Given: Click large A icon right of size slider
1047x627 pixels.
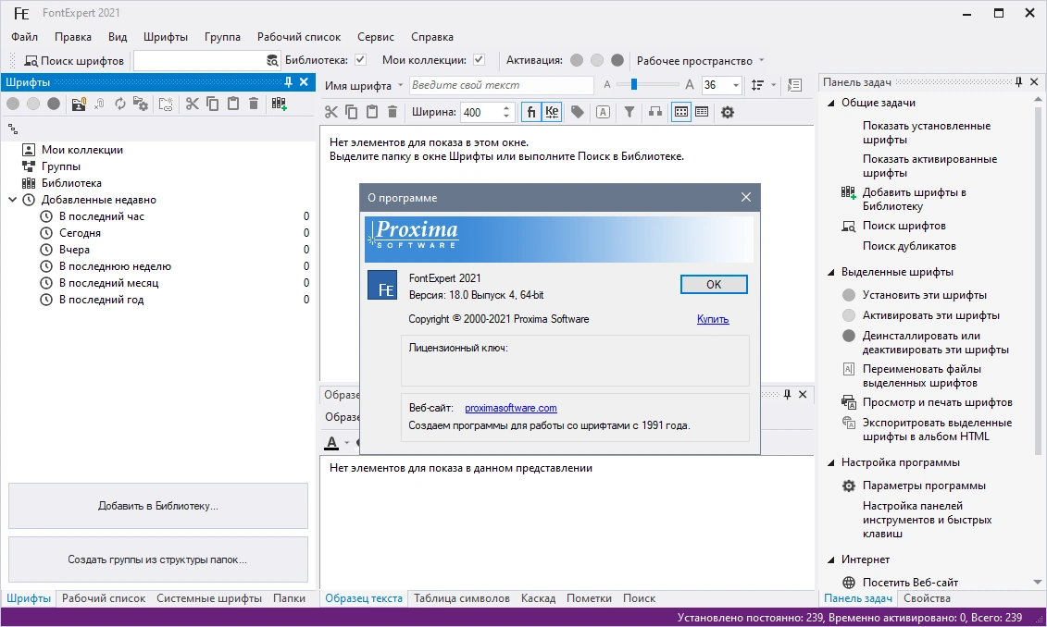Looking at the screenshot, I should (689, 85).
